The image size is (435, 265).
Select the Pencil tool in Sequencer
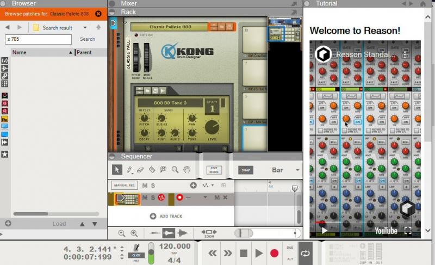(x=129, y=170)
